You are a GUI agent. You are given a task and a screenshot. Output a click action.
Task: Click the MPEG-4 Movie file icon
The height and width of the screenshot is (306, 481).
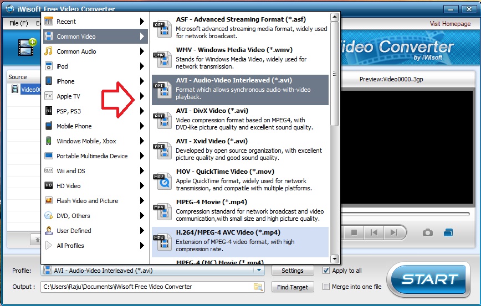tap(162, 212)
